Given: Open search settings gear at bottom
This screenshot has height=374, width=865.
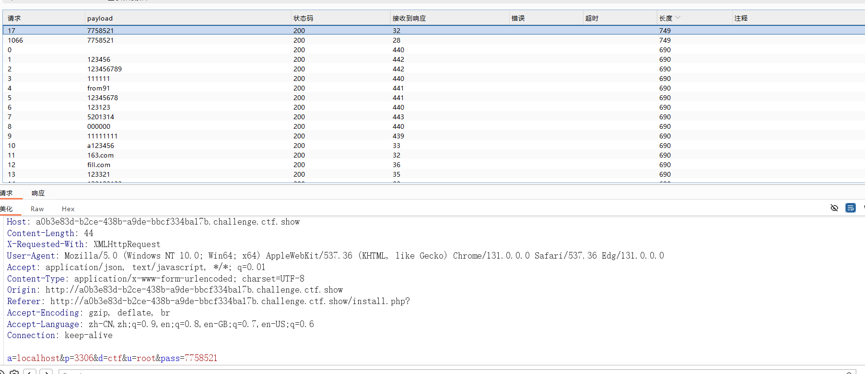Looking at the screenshot, I should point(14,372).
